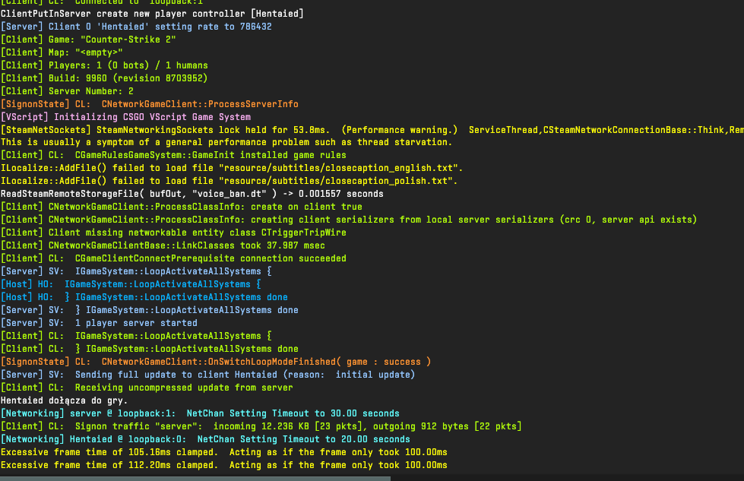Click the missing entity class CTriggerTripWire line
This screenshot has height=481, width=744.
coord(173,233)
